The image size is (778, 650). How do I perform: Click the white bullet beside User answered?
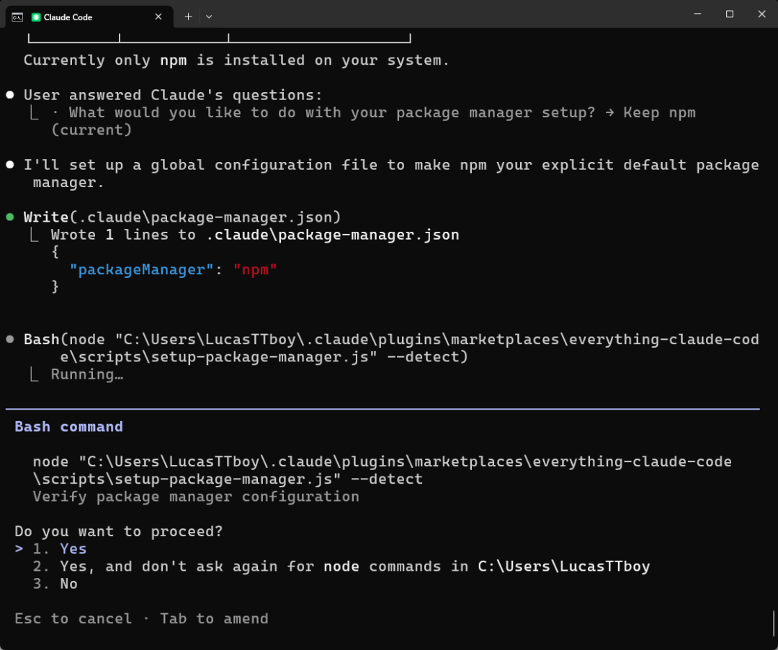10,95
